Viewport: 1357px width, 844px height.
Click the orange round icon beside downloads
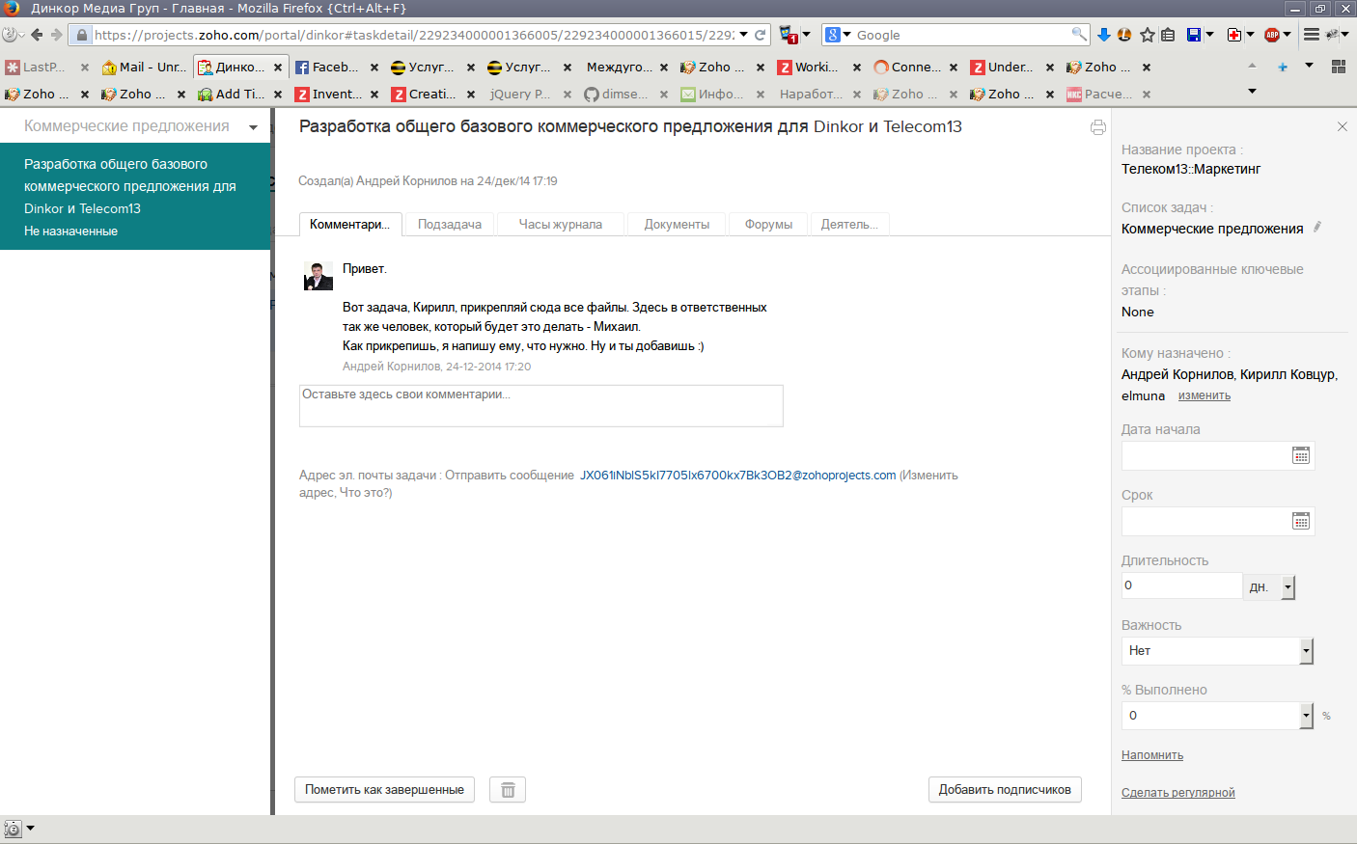point(1124,35)
